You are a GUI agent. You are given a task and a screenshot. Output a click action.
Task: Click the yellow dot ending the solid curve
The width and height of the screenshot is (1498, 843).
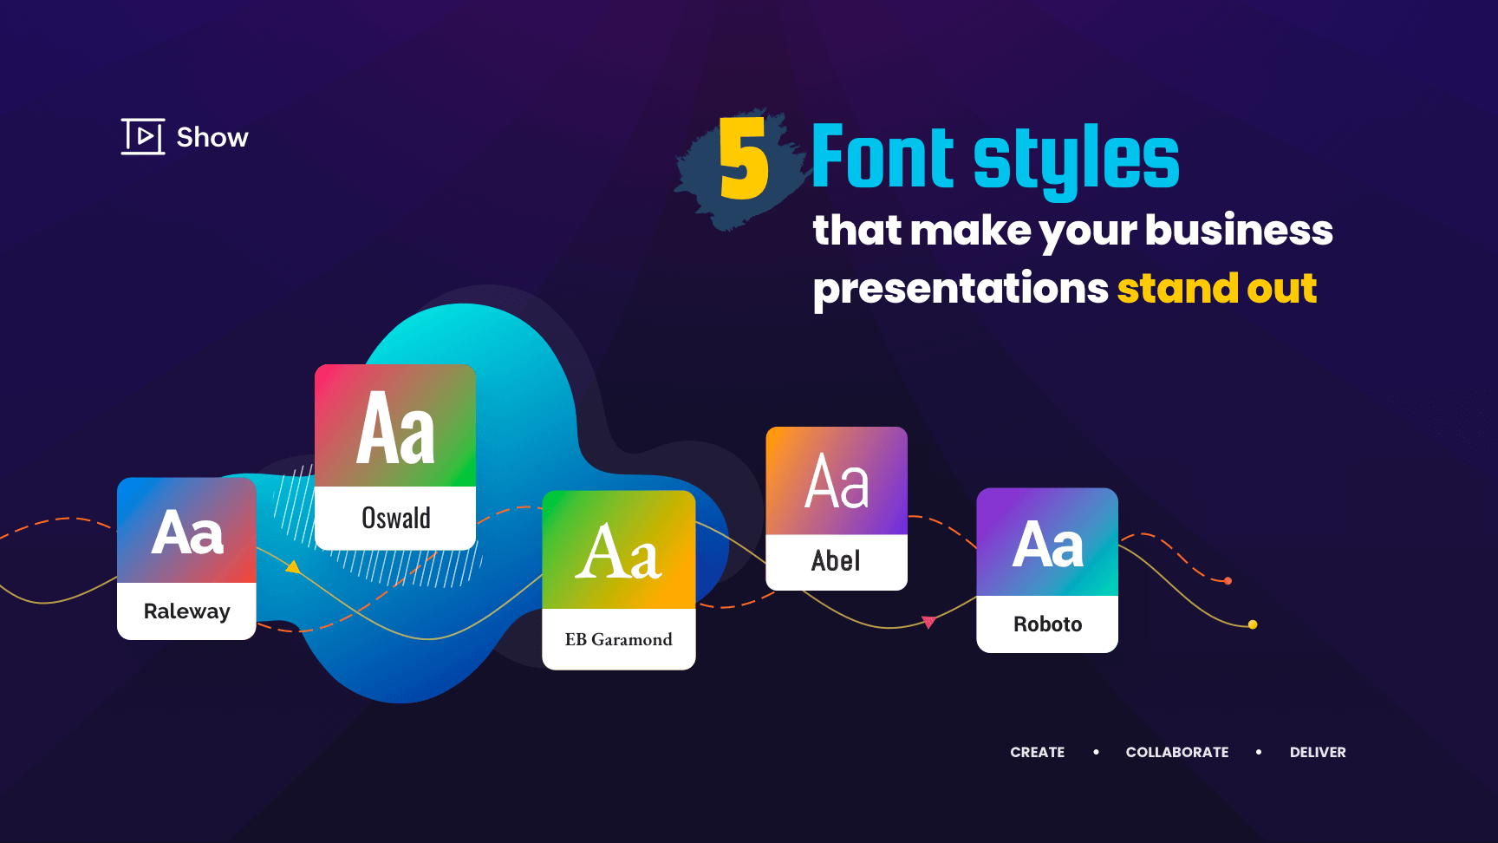[x=1253, y=624]
